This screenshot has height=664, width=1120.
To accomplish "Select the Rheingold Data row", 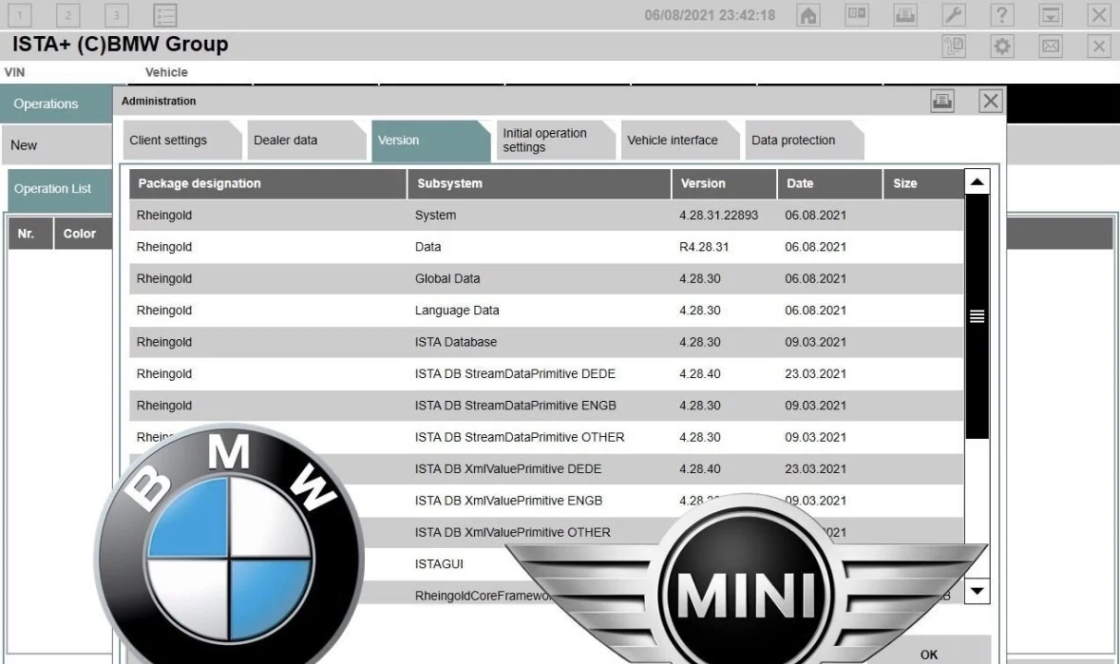I will click(545, 247).
